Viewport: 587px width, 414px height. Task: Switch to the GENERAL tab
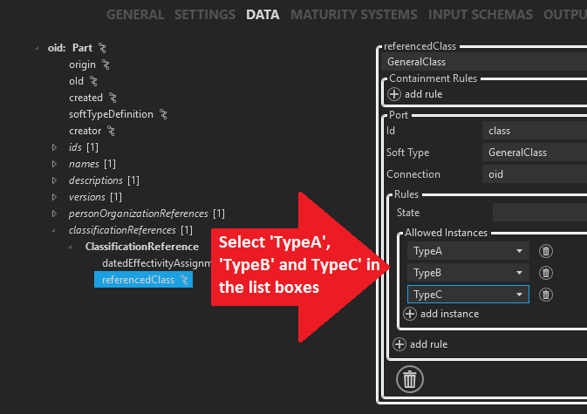pos(135,14)
